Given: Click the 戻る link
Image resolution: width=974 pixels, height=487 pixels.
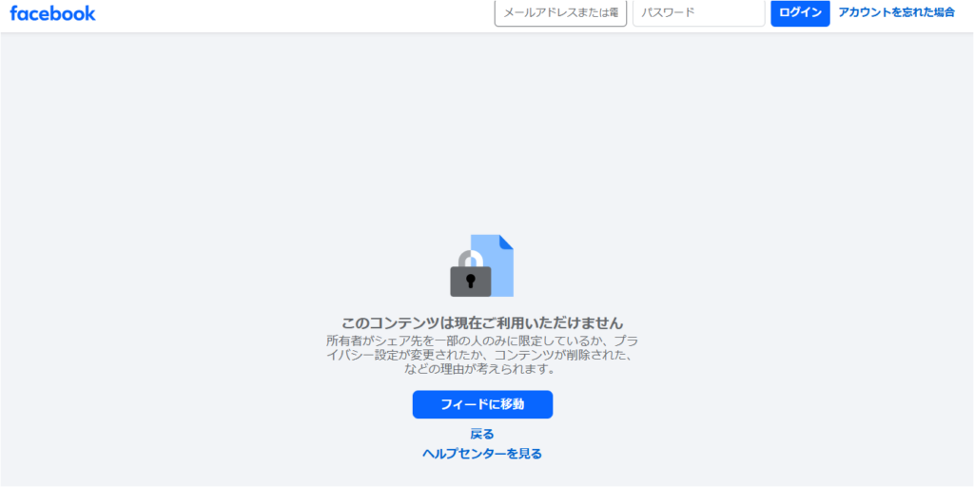Looking at the screenshot, I should [x=482, y=434].
